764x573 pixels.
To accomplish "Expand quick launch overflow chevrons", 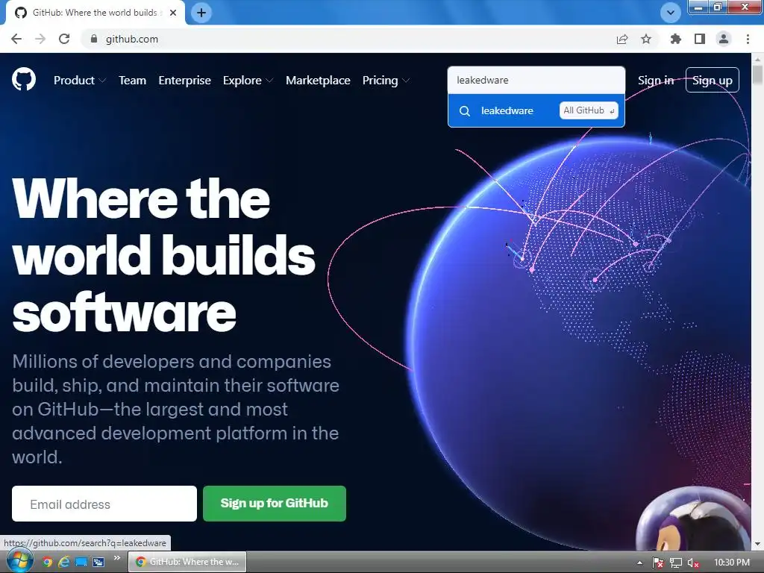I will click(117, 558).
